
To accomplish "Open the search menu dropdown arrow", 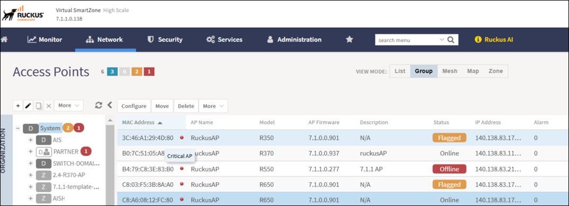I will 442,40.
